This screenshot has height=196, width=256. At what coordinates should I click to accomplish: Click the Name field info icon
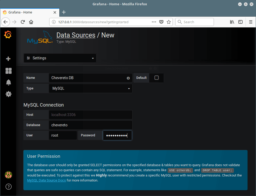[128, 78]
